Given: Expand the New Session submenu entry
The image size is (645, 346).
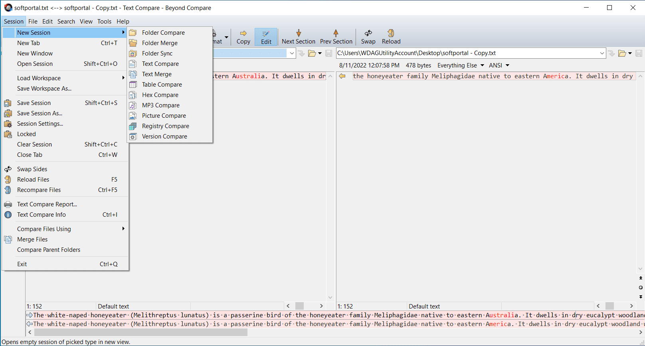Looking at the screenshot, I should coord(65,33).
